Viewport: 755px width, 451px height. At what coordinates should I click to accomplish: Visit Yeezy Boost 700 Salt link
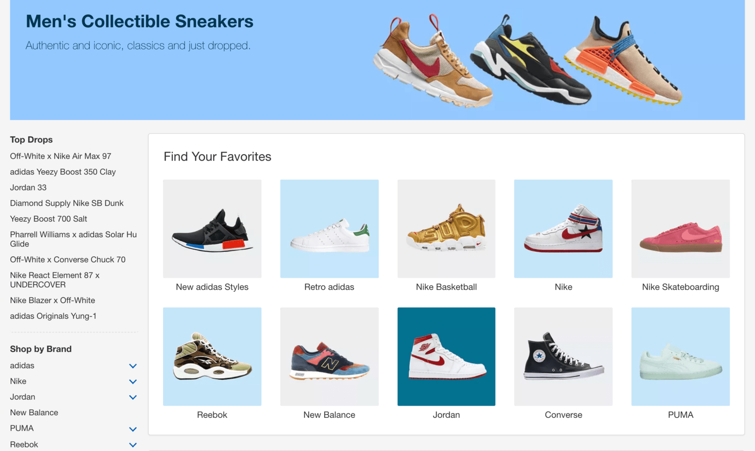click(x=48, y=219)
